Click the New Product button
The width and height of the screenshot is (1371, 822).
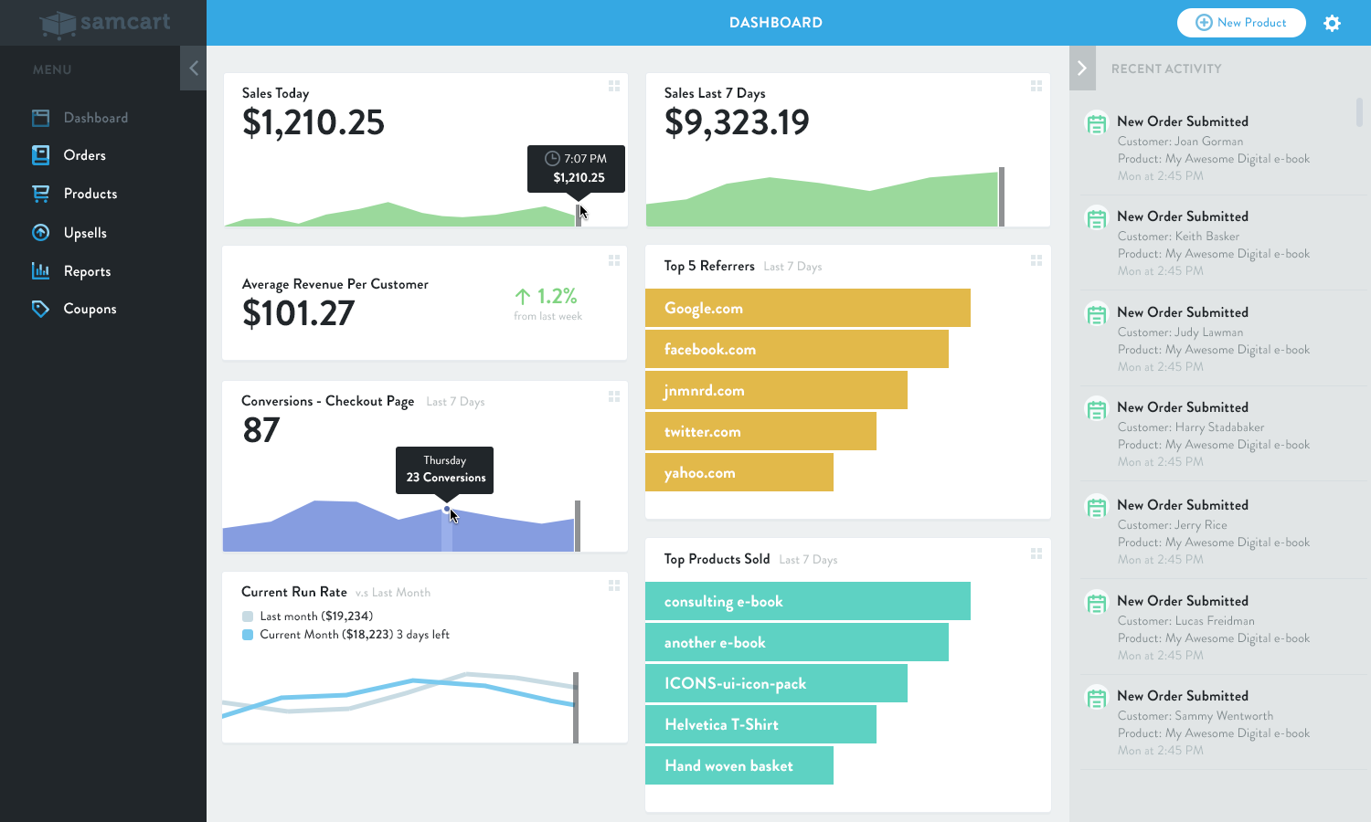pyautogui.click(x=1241, y=23)
